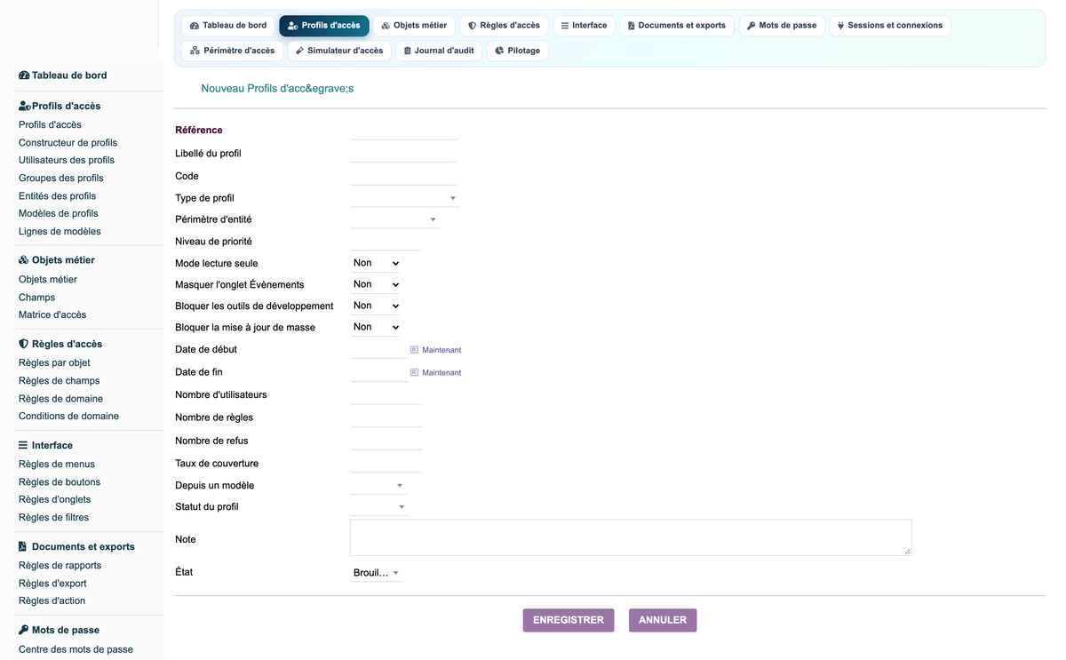Click the Tableau de bord sidebar gauge icon
Viewport: 1066px width, 660px height.
[24, 76]
